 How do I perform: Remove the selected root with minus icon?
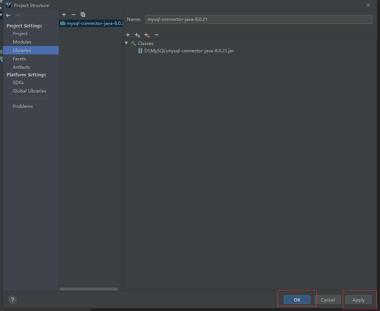point(156,35)
